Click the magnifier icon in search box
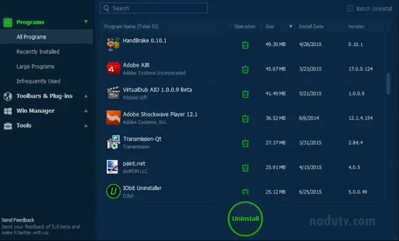Screen dimensions: 399x241 coord(106,9)
